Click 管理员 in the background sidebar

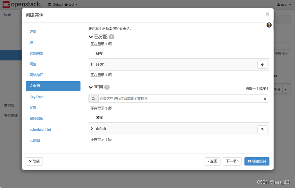(9, 105)
